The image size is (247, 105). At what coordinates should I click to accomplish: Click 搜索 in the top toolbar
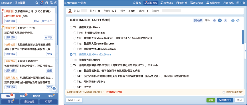click(137, 3)
